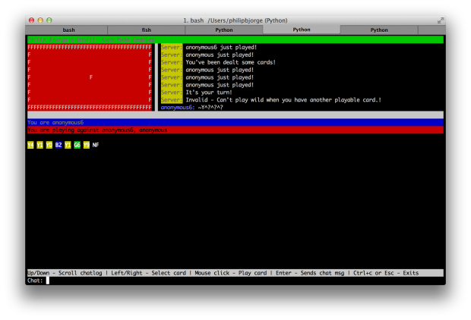Play the Y1 card beside G6
The height and width of the screenshot is (320, 471).
click(x=68, y=145)
